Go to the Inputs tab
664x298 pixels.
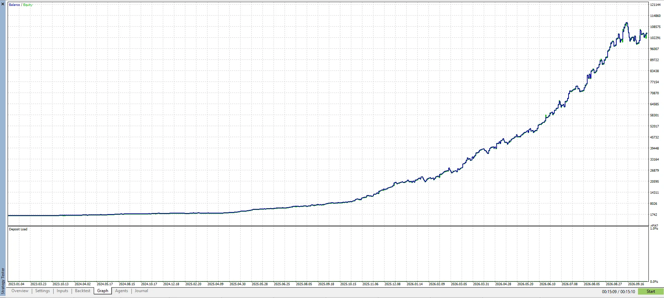click(x=63, y=291)
